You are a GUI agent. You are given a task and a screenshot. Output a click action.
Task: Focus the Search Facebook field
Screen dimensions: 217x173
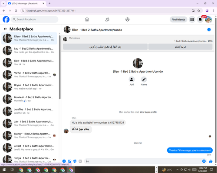pos(35,19)
